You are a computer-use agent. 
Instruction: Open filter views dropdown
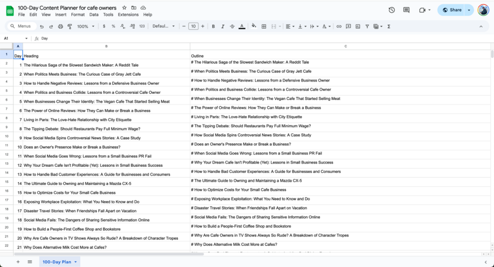coord(378,27)
